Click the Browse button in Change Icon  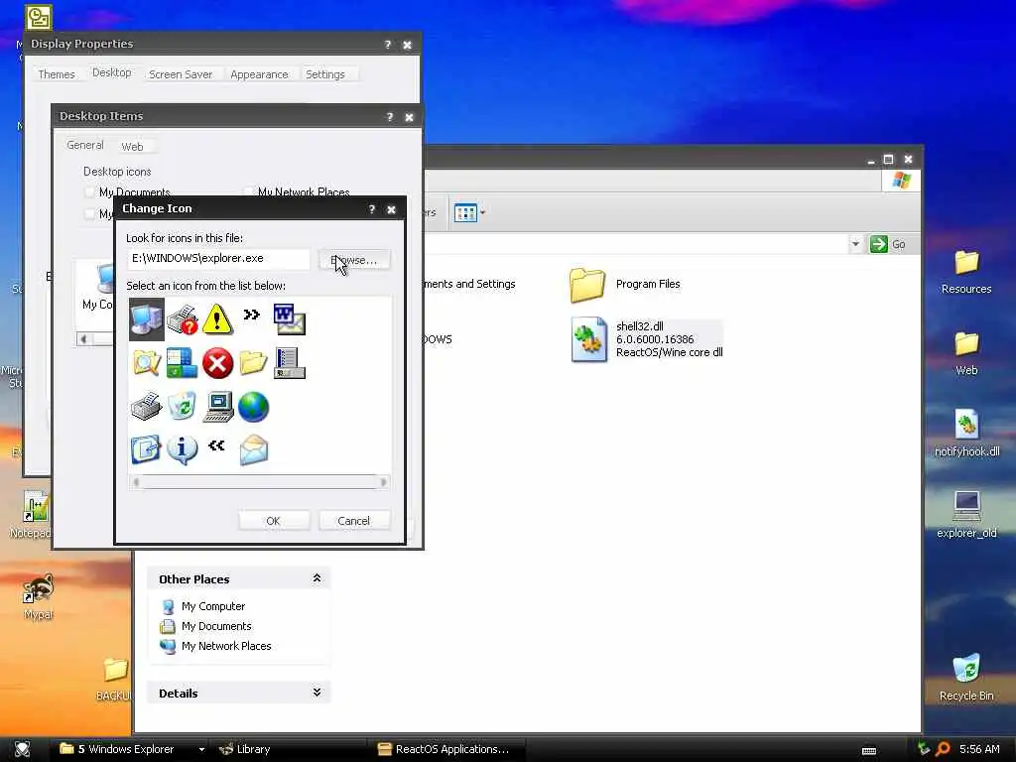click(x=354, y=260)
